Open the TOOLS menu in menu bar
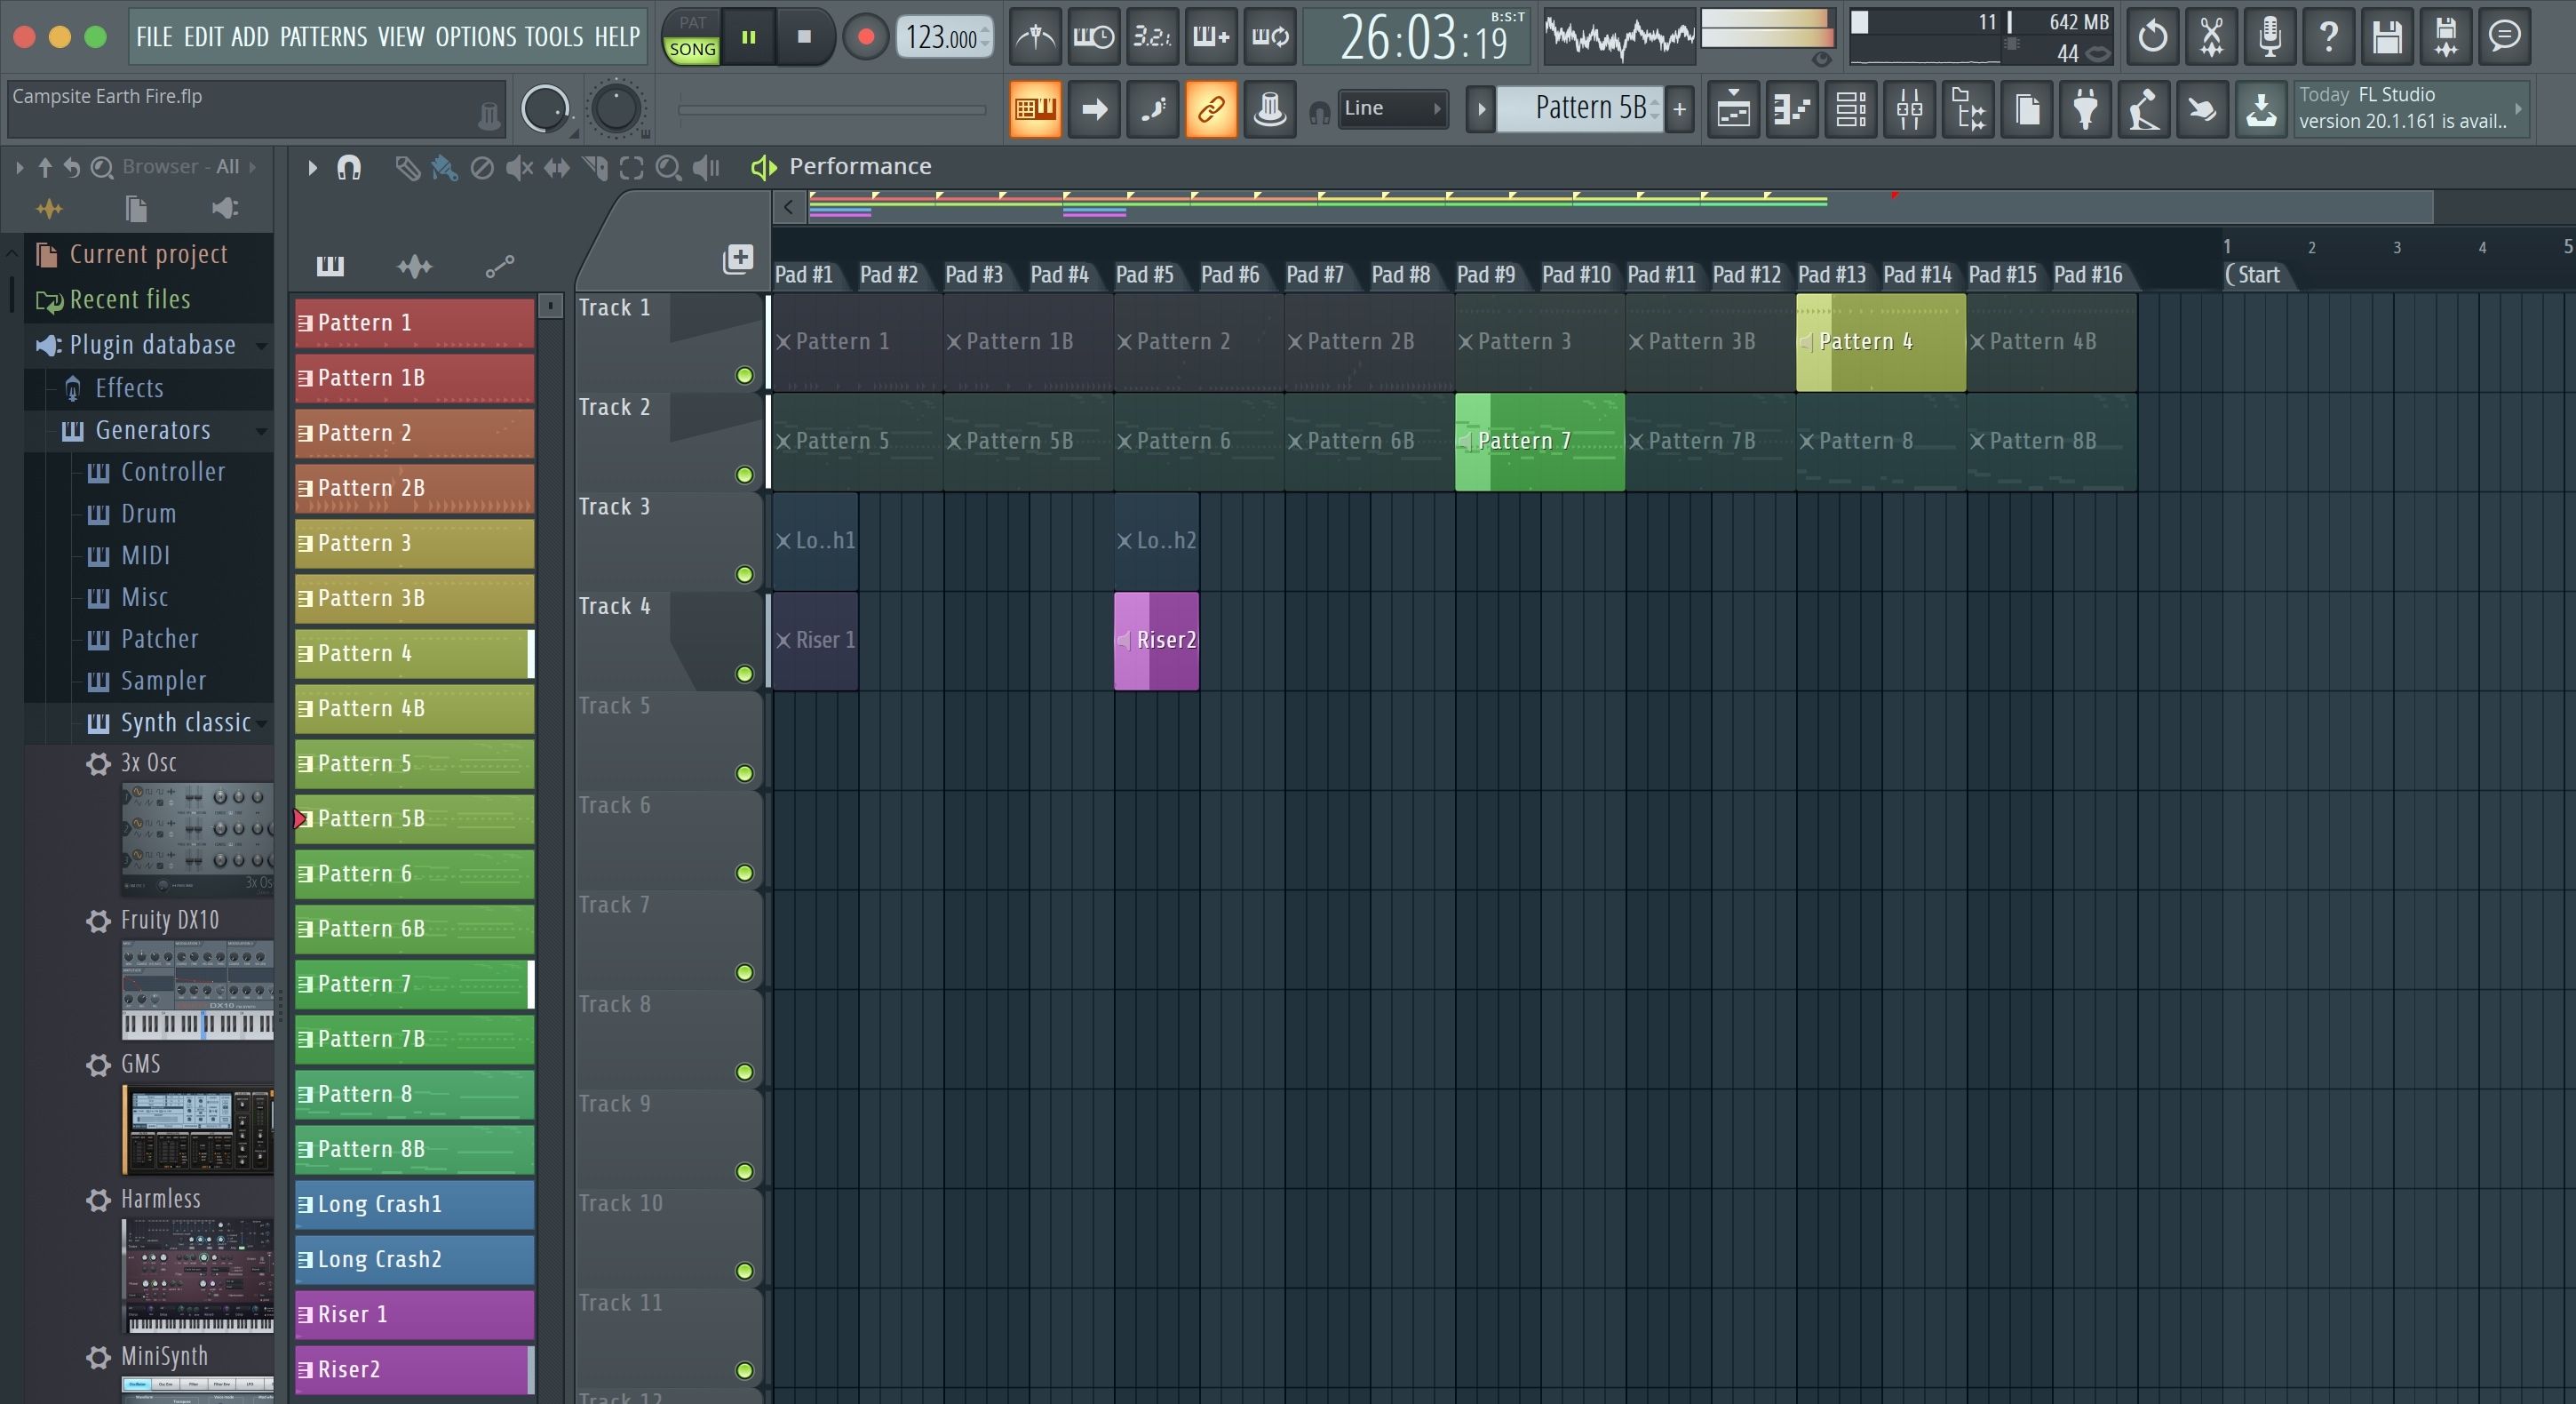The height and width of the screenshot is (1404, 2576). [553, 35]
